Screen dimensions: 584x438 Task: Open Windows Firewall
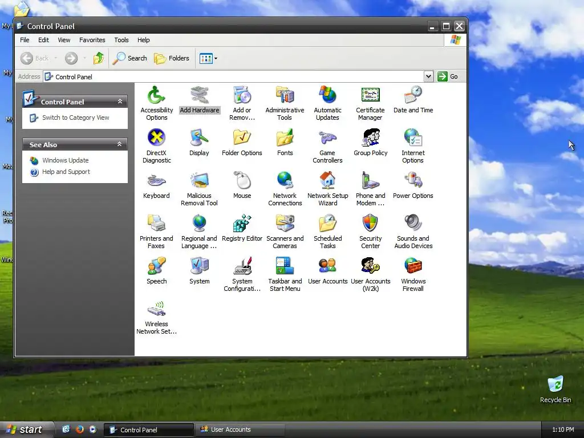click(413, 274)
